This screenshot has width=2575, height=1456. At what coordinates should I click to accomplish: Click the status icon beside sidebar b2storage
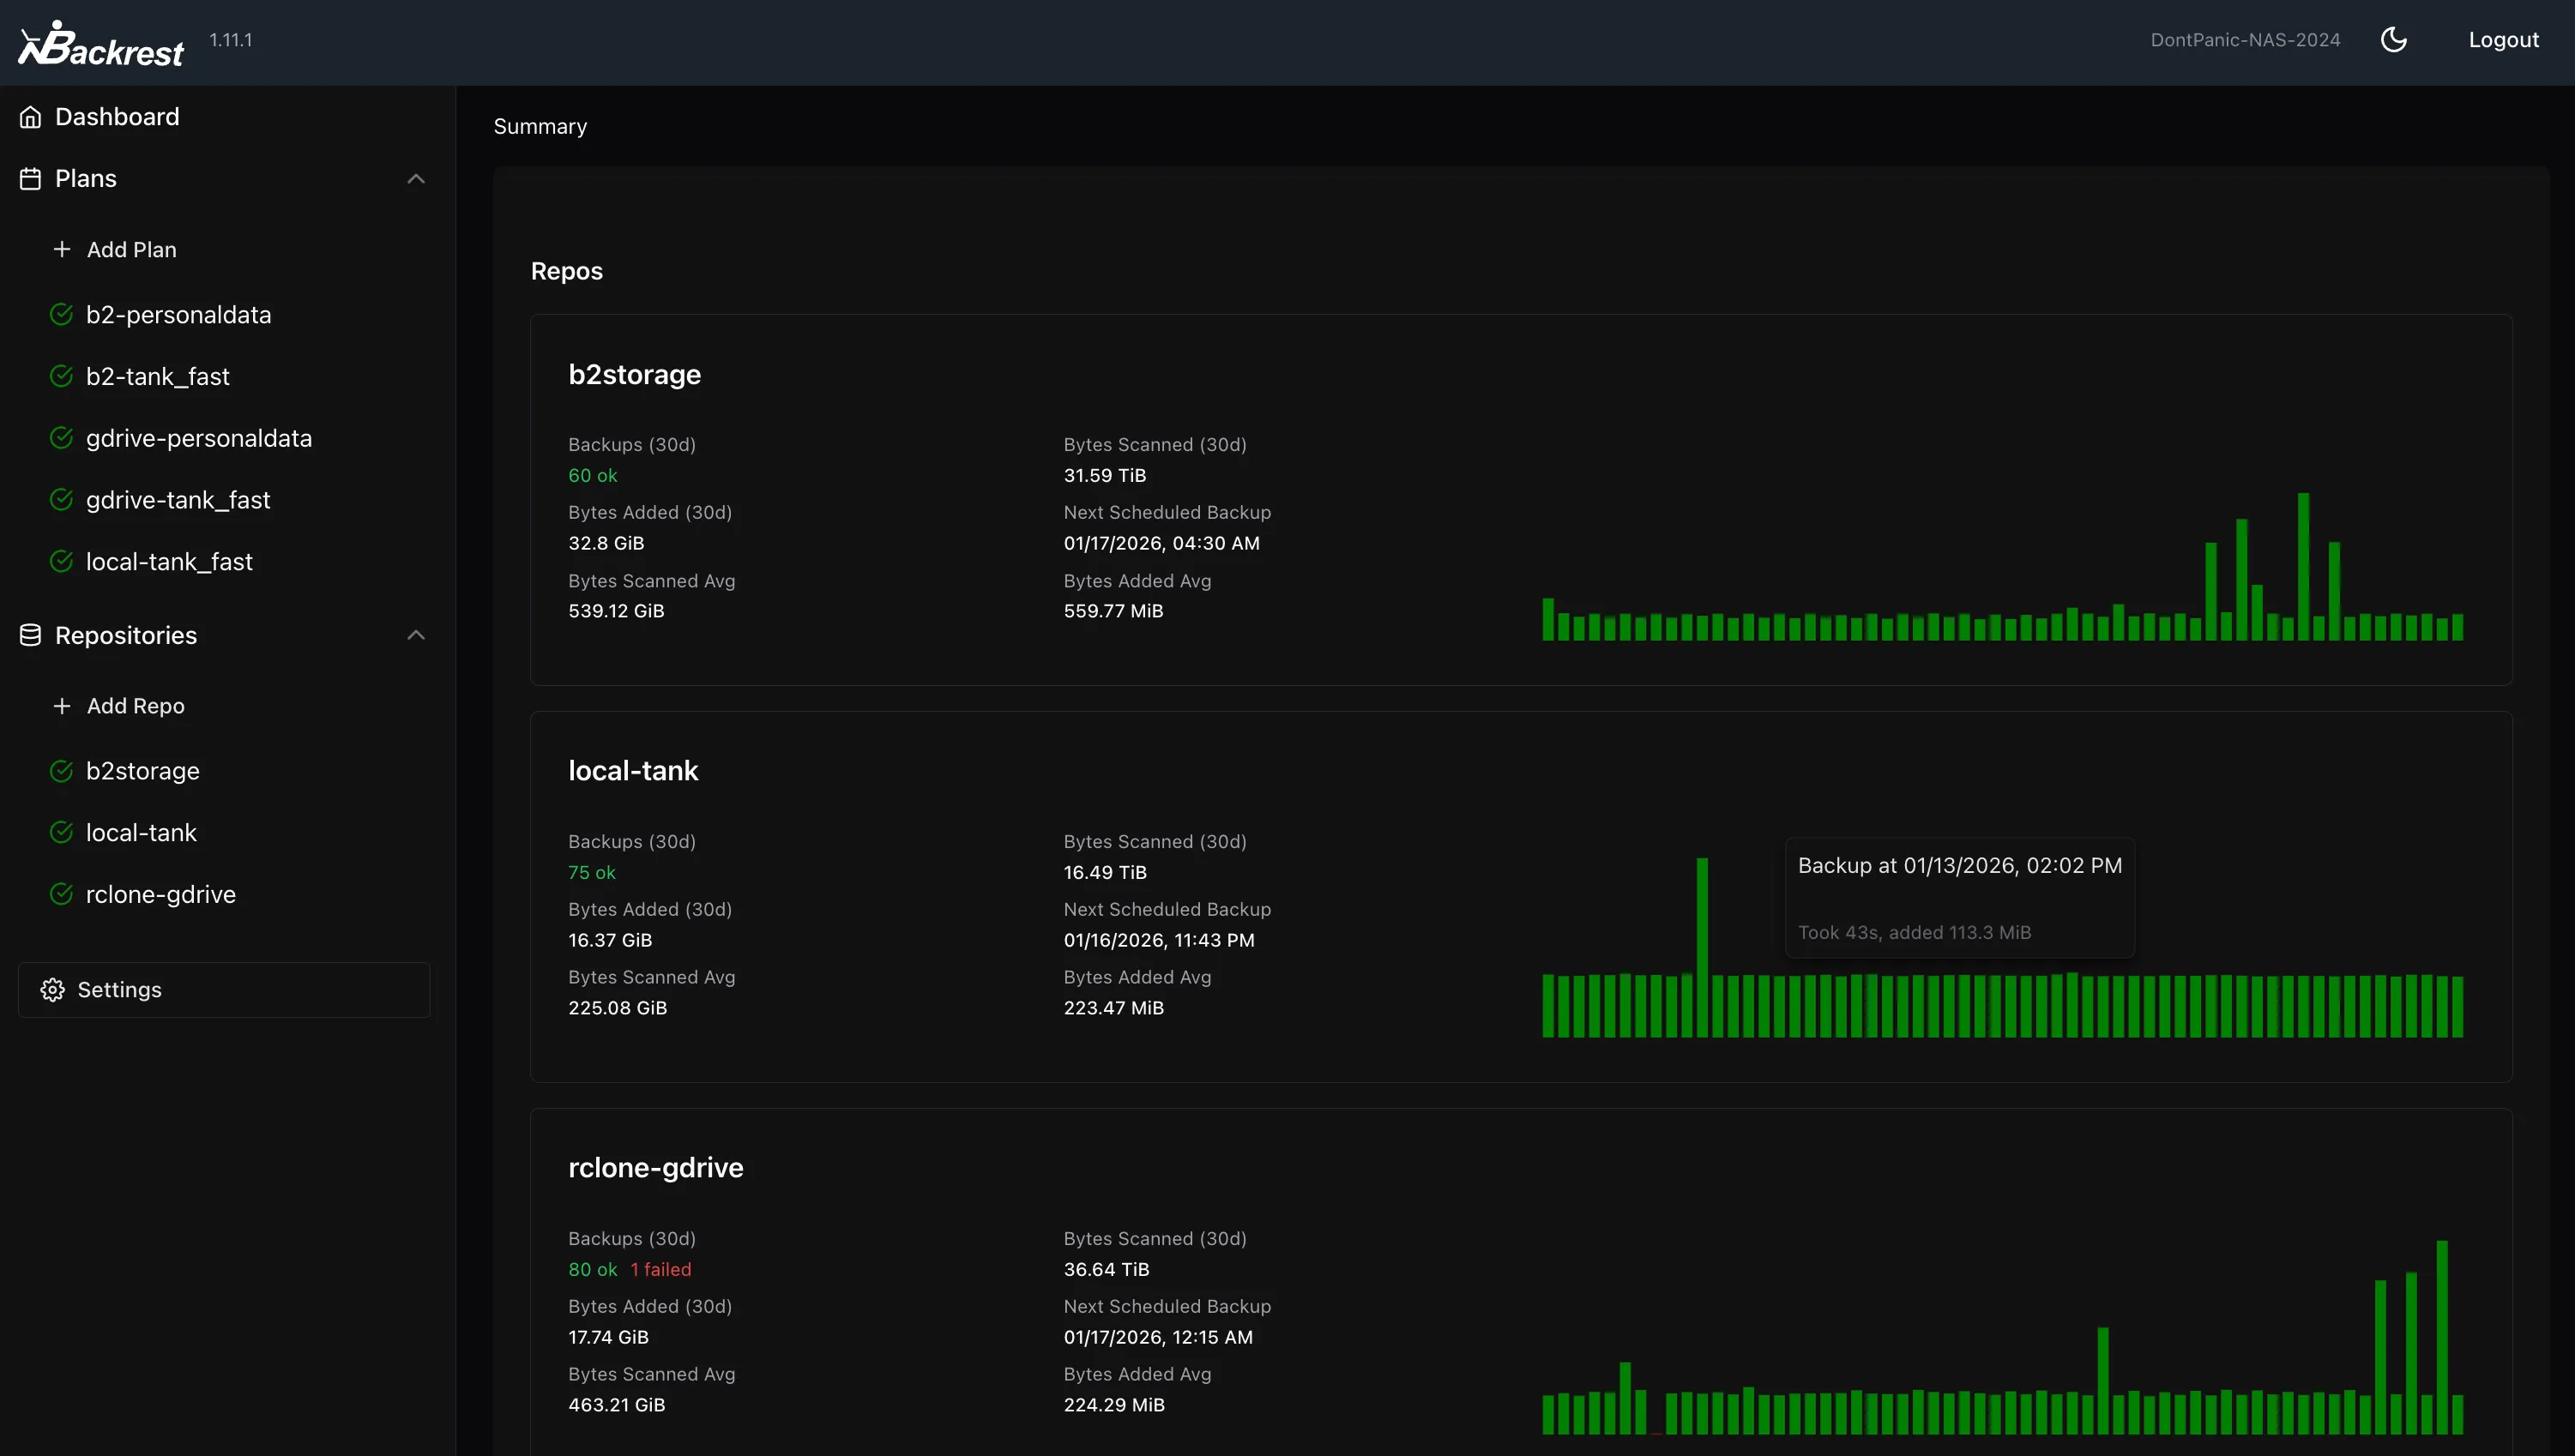[62, 771]
